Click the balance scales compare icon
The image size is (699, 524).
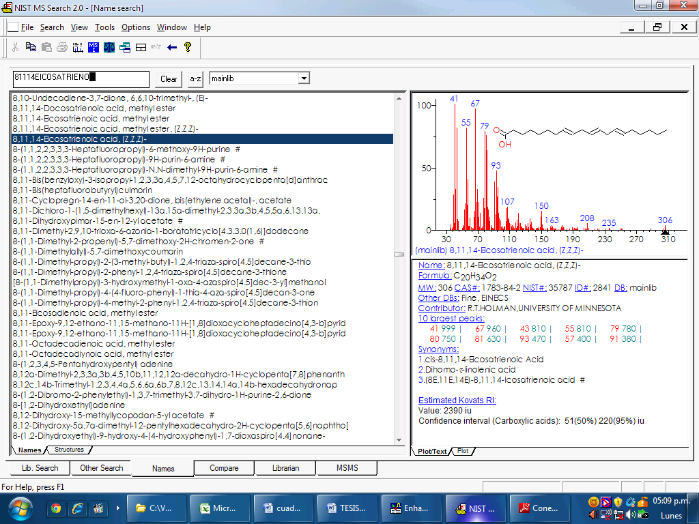[x=109, y=47]
